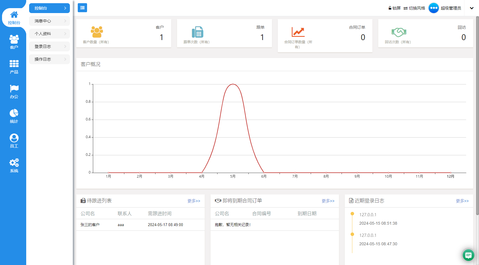Open the 产品 (products) grid icon

pos(14,66)
